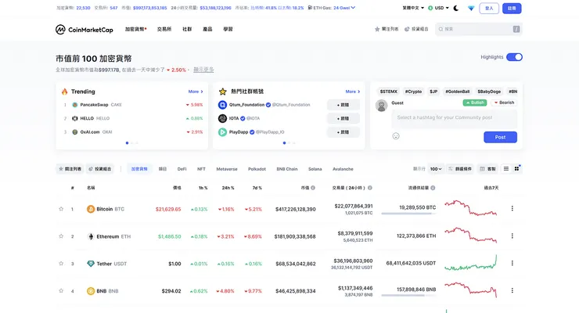The height and width of the screenshot is (313, 579).
Task: Click the Qtum_Foundation avatar
Action: [x=222, y=105]
